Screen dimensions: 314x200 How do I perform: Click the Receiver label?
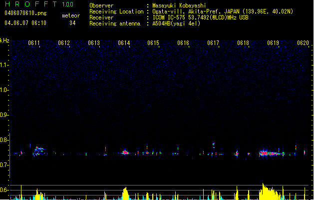point(101,17)
